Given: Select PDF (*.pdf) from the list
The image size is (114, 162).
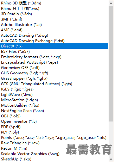Looking at the screenshot, I should click(54, 127).
